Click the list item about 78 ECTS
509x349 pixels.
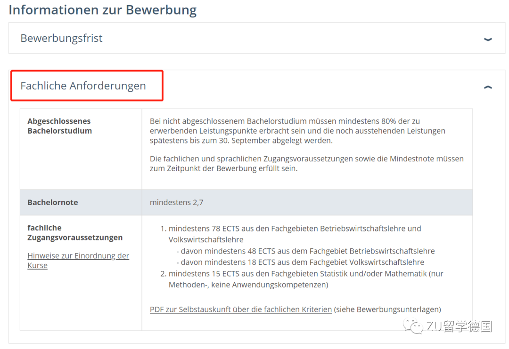click(x=295, y=229)
